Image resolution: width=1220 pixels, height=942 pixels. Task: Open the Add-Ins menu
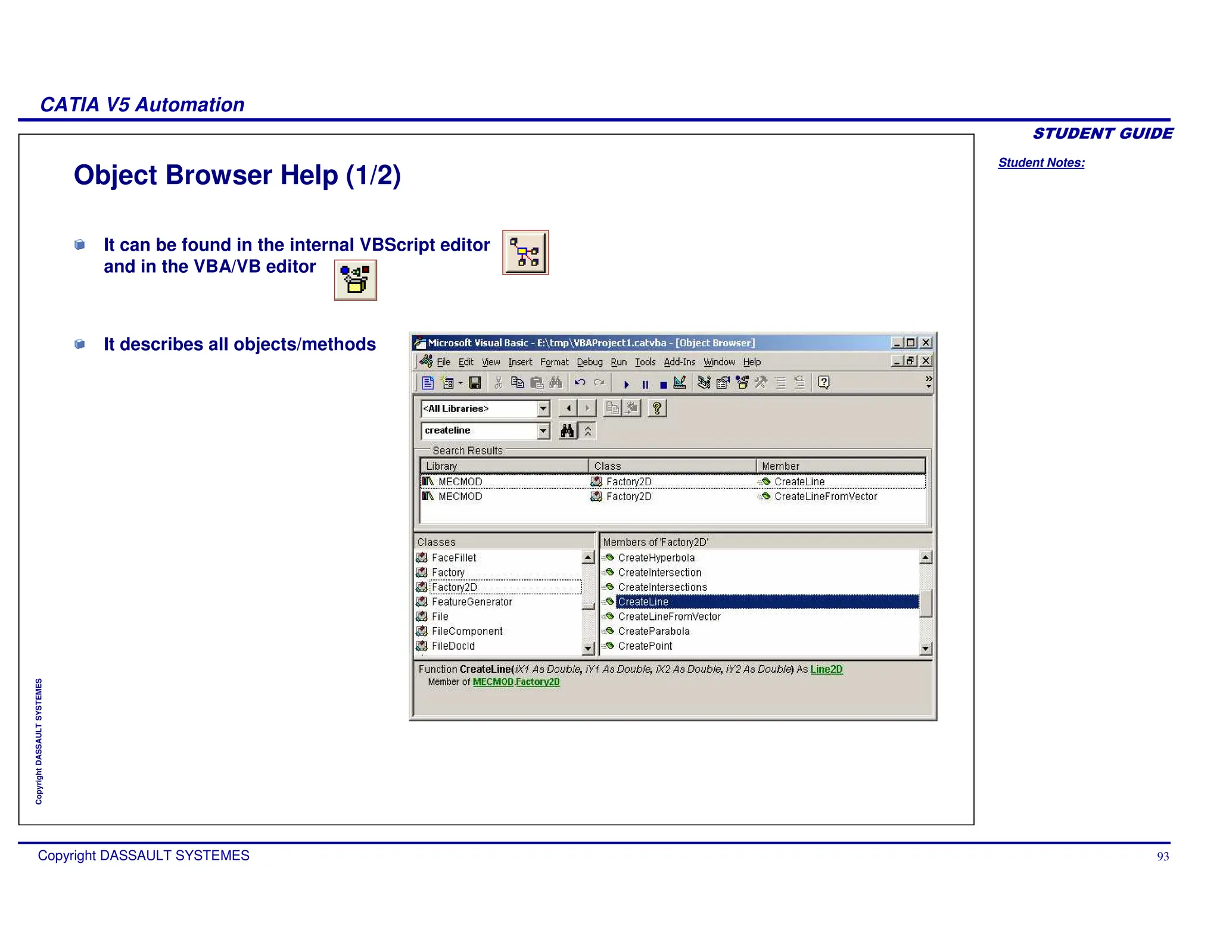coord(680,362)
